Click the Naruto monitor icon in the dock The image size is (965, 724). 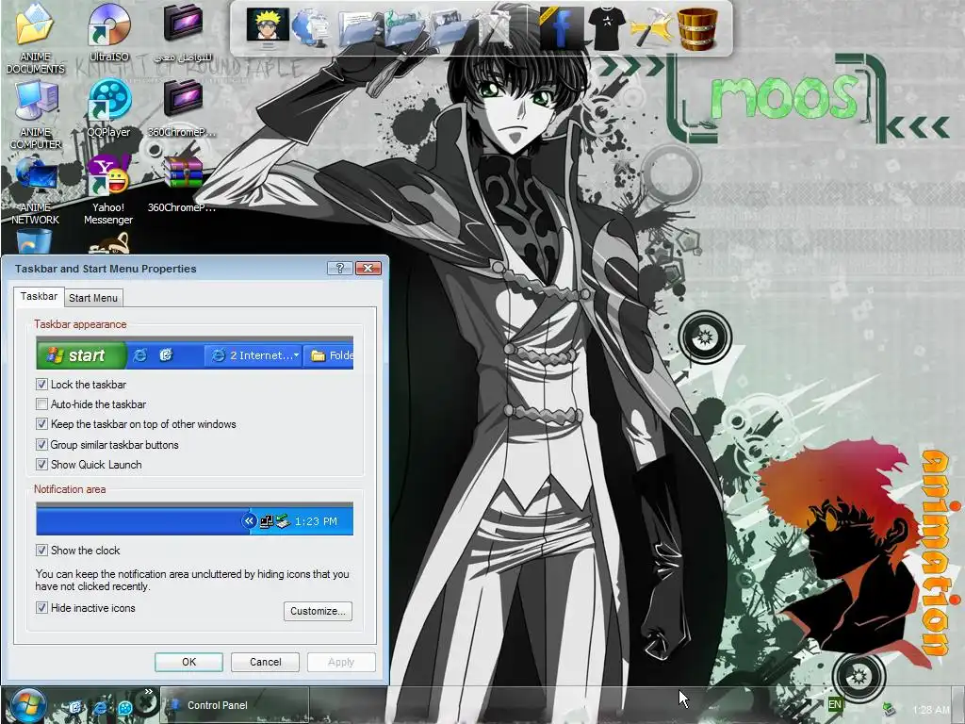(267, 27)
